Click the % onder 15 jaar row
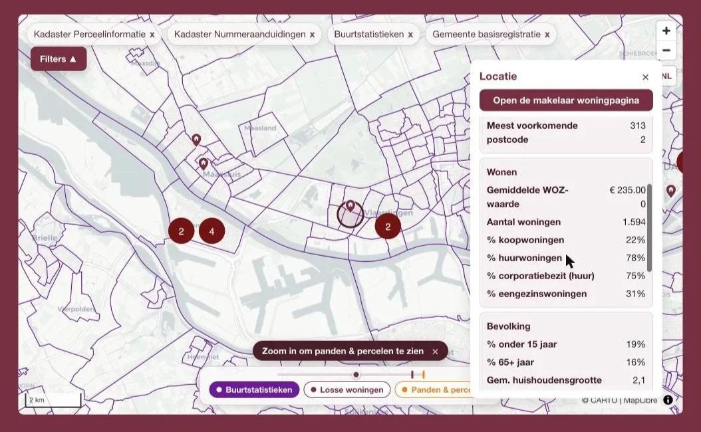The width and height of the screenshot is (701, 432). (x=566, y=344)
